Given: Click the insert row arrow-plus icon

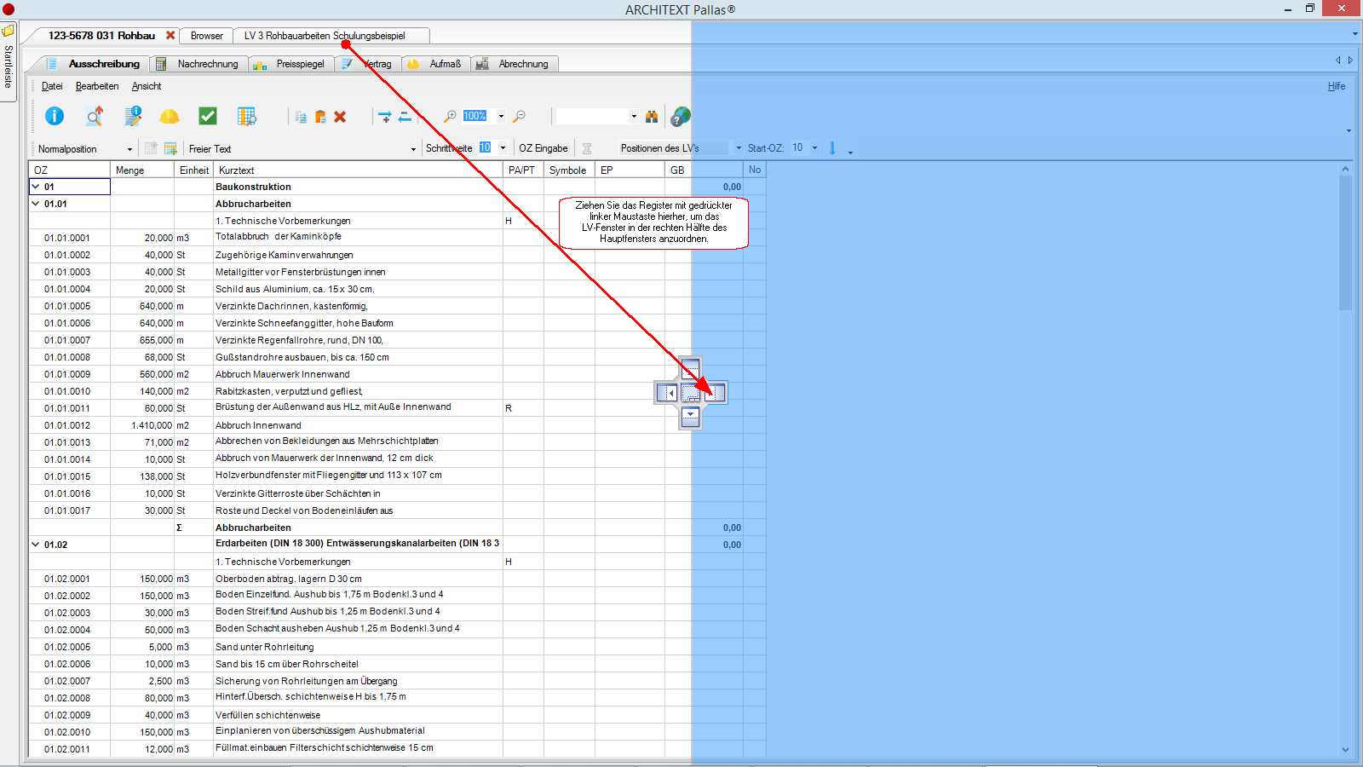Looking at the screenshot, I should pos(385,117).
